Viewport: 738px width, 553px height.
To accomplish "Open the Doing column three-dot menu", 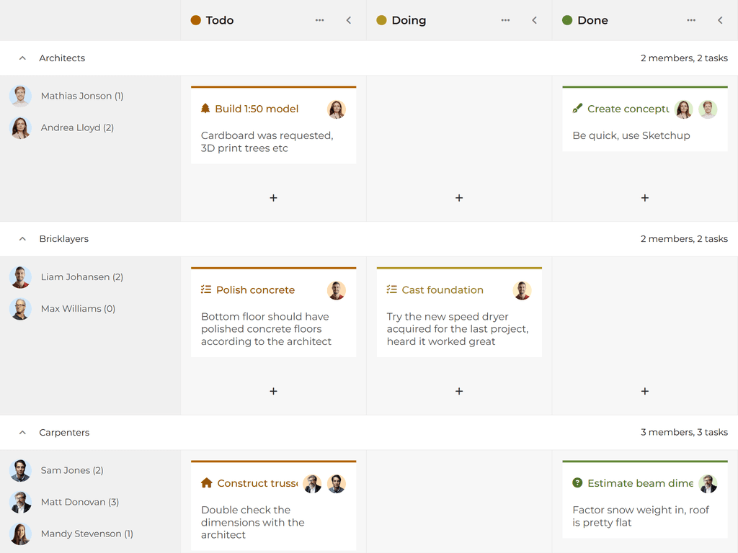I will pos(505,20).
